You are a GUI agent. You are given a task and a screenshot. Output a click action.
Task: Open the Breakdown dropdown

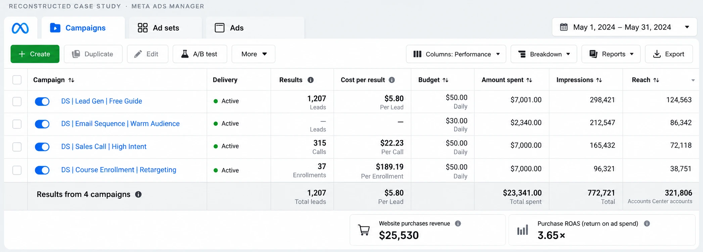pos(544,54)
